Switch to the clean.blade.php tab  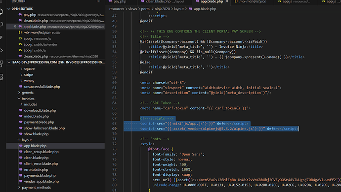pos(162,1)
